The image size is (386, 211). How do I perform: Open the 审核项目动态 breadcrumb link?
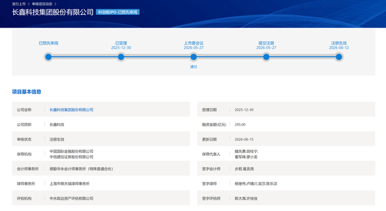click(x=42, y=4)
